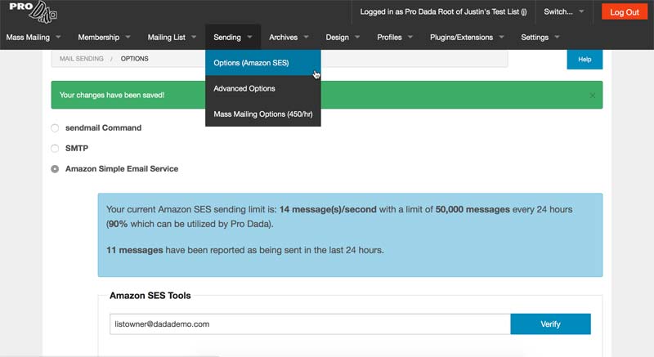Open the Design menu
The image size is (654, 357).
[343, 37]
